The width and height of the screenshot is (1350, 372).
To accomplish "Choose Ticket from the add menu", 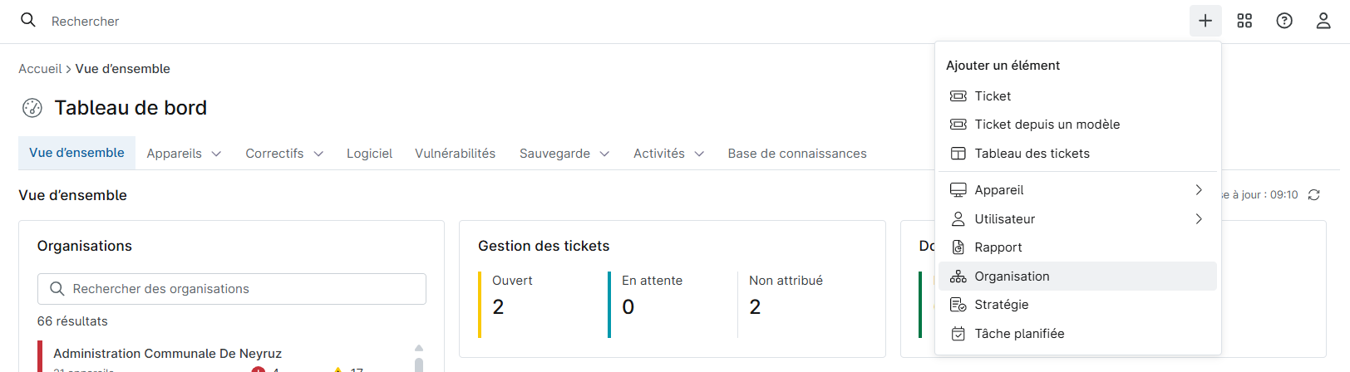I will [x=993, y=96].
